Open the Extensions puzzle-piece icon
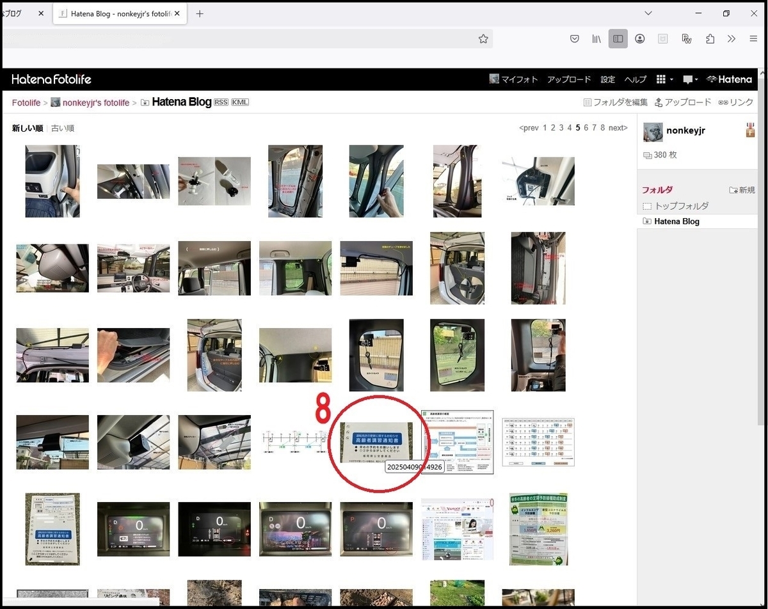This screenshot has height=609, width=768. pyautogui.click(x=710, y=39)
